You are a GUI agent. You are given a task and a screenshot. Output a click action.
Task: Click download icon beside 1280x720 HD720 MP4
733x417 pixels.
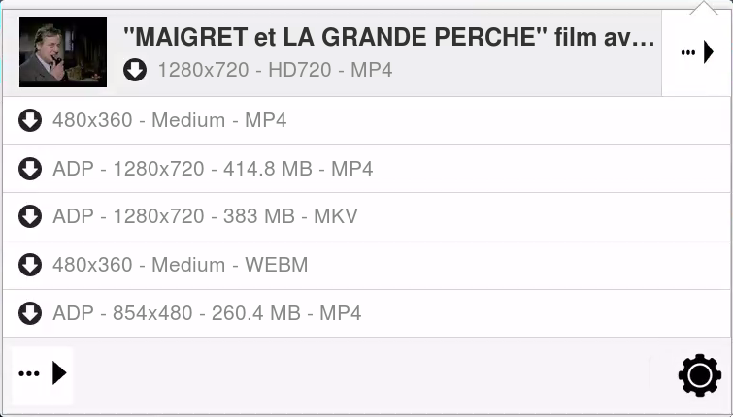(x=135, y=70)
